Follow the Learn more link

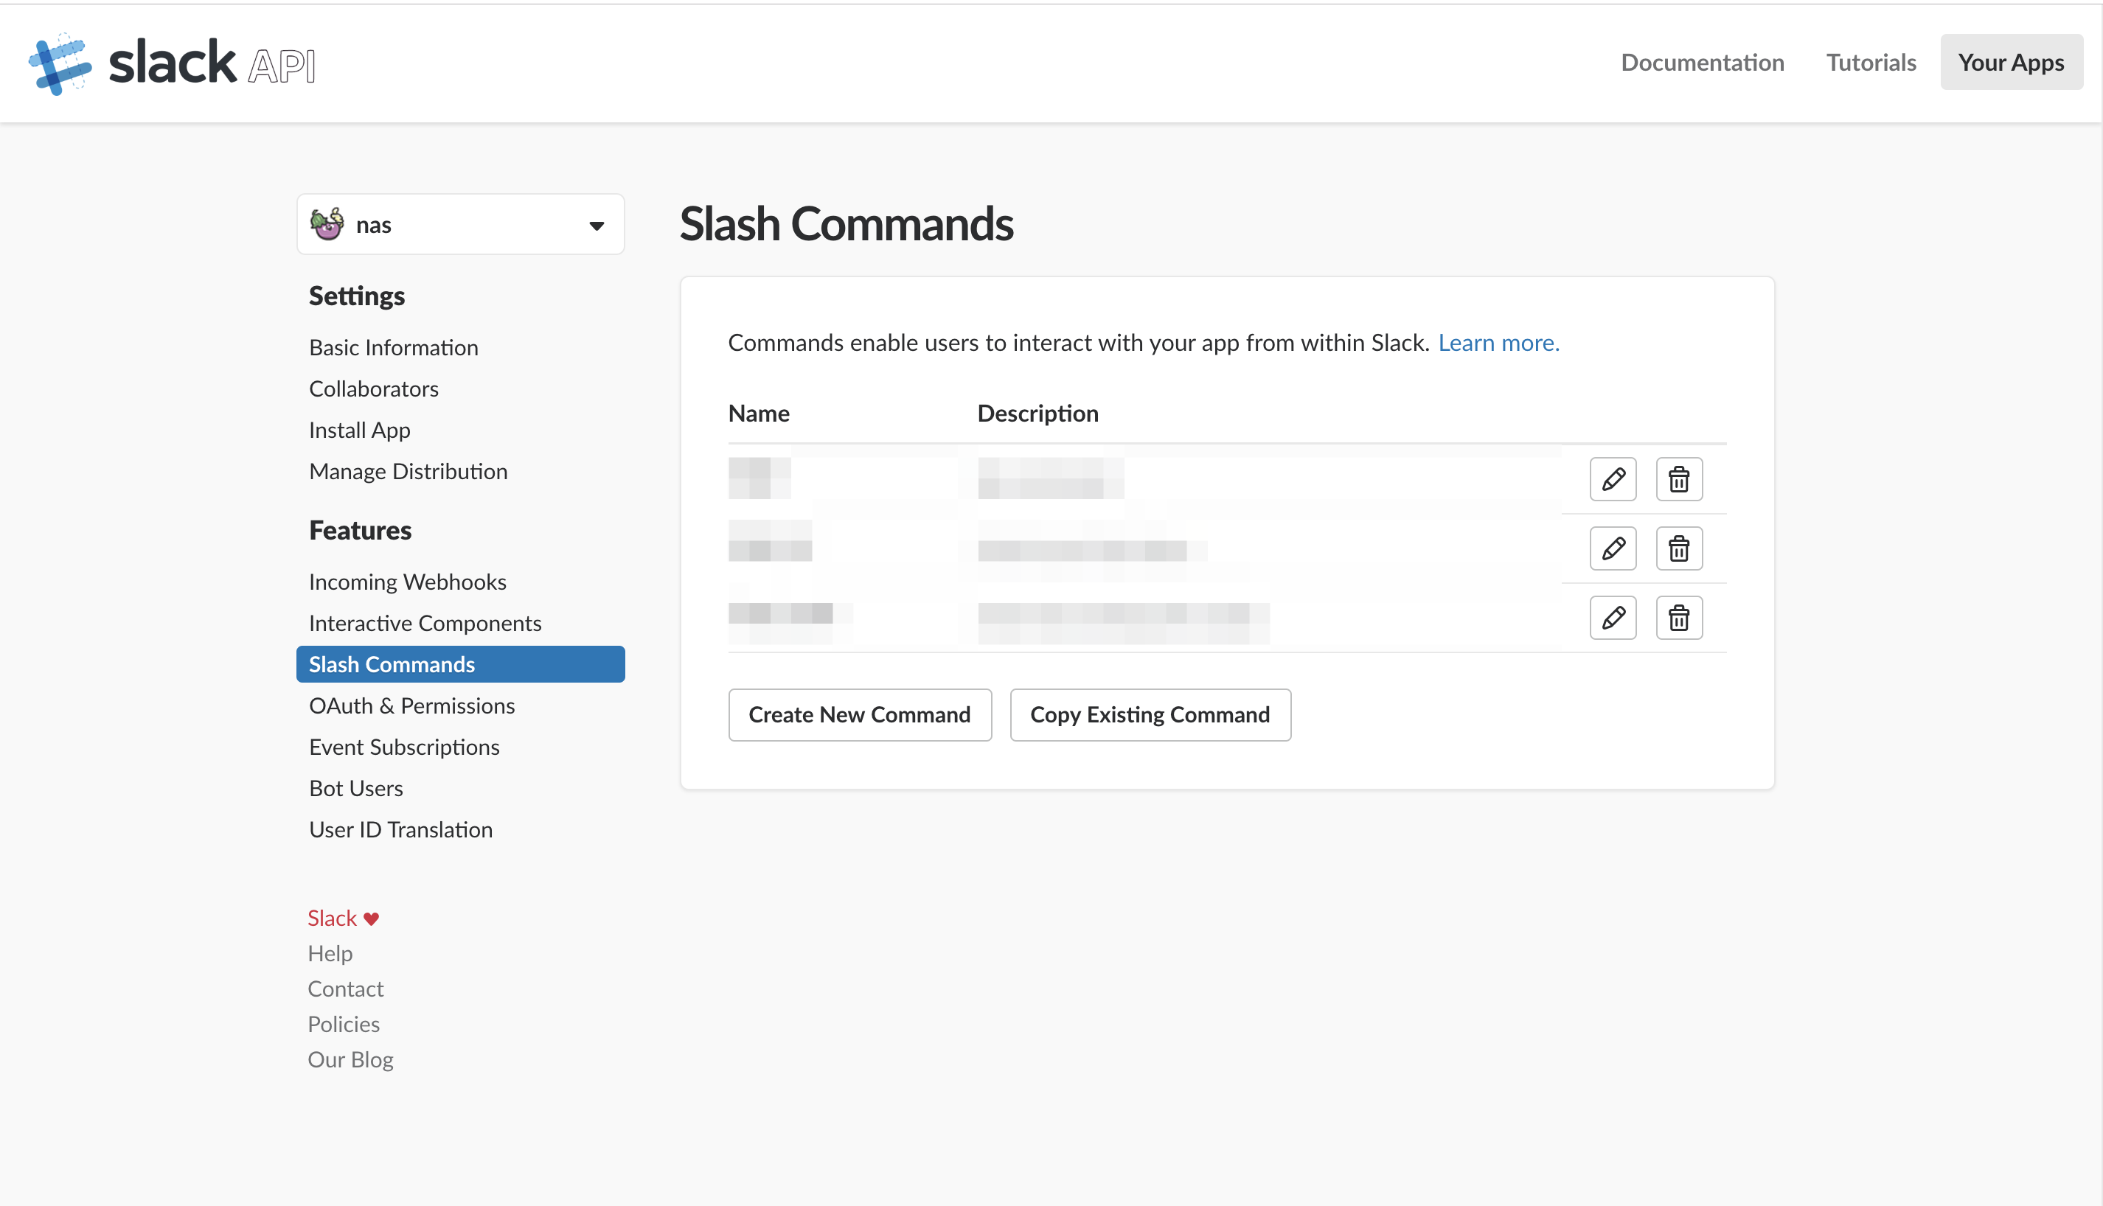(x=1499, y=343)
